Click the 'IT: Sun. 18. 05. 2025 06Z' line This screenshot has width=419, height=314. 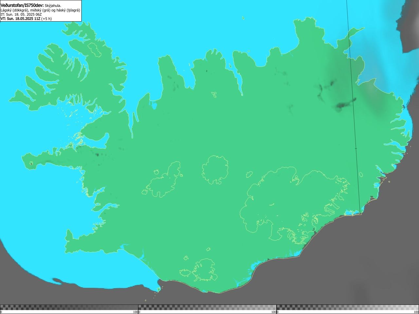click(x=21, y=14)
